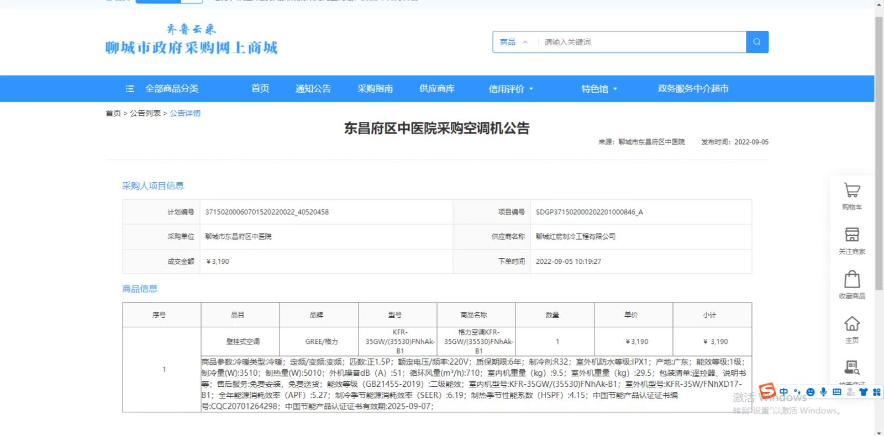This screenshot has height=436, width=884.
Task: Click the 首页 breadcrumb link
Action: point(113,113)
